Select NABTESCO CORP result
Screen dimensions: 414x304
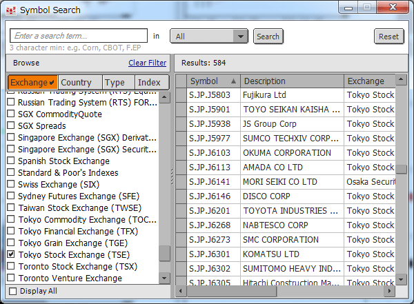pos(292,225)
